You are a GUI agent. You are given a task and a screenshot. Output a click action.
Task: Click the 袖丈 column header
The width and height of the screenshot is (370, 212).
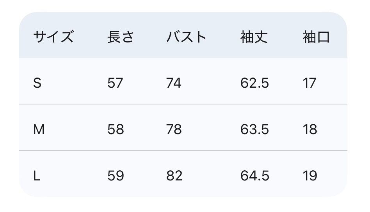(x=254, y=37)
